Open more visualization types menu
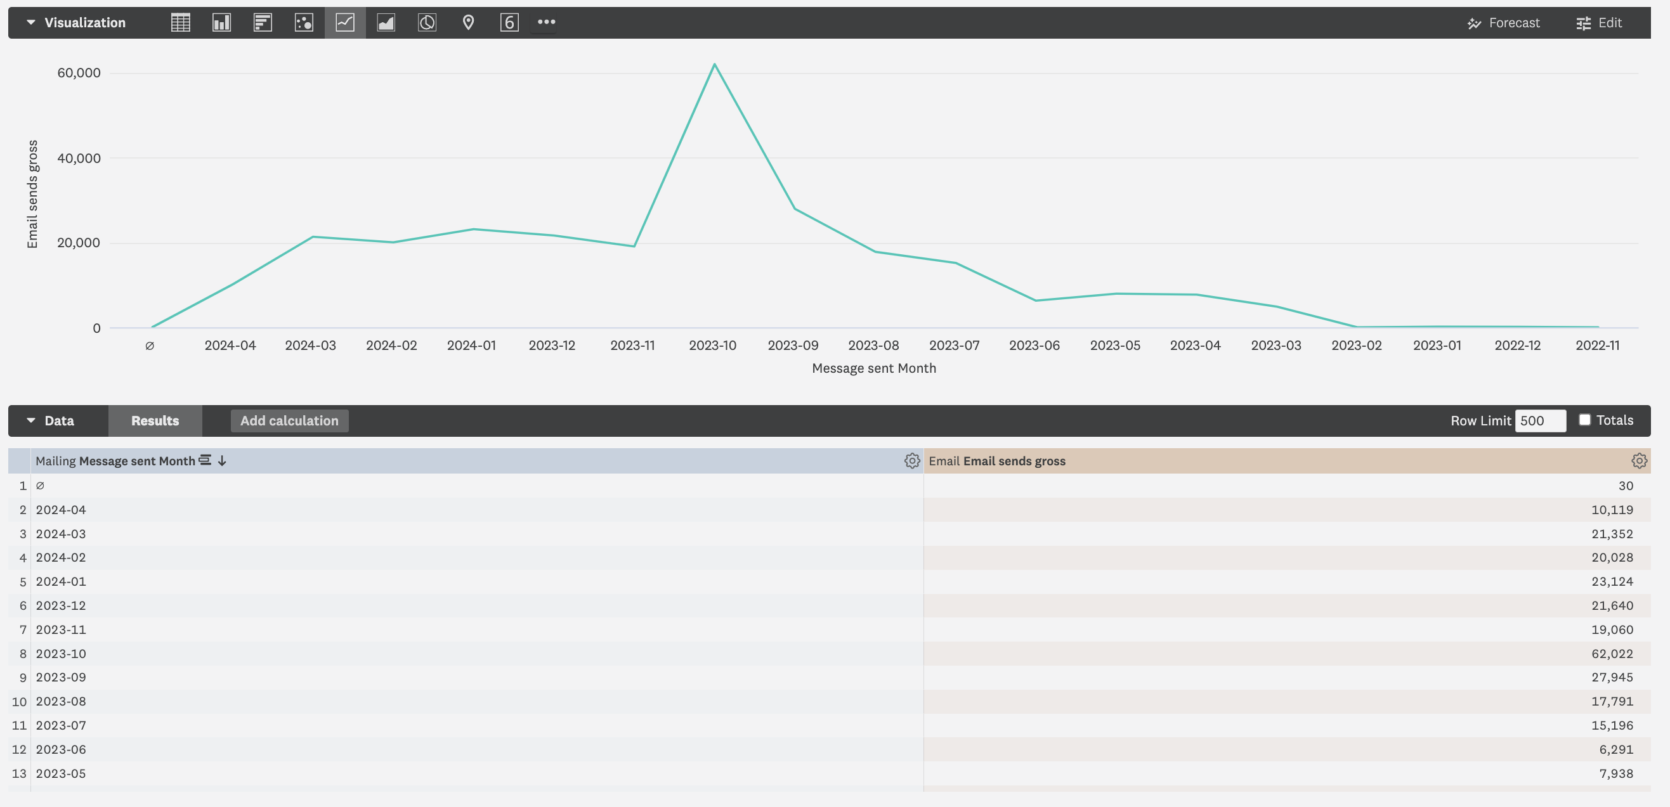1670x807 pixels. 545,22
